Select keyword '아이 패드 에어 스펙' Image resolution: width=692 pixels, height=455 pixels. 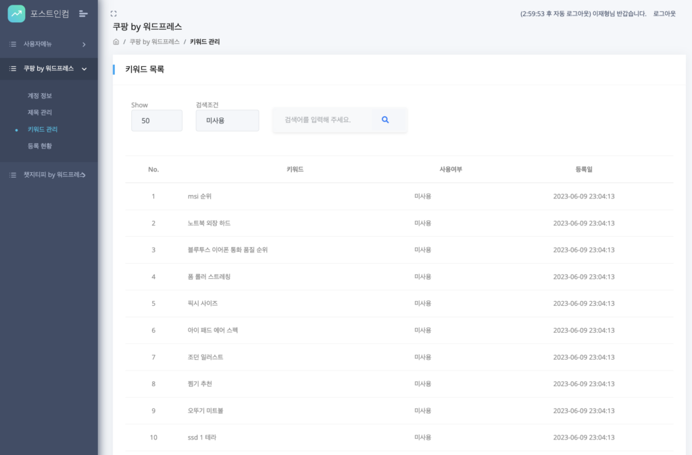click(213, 330)
